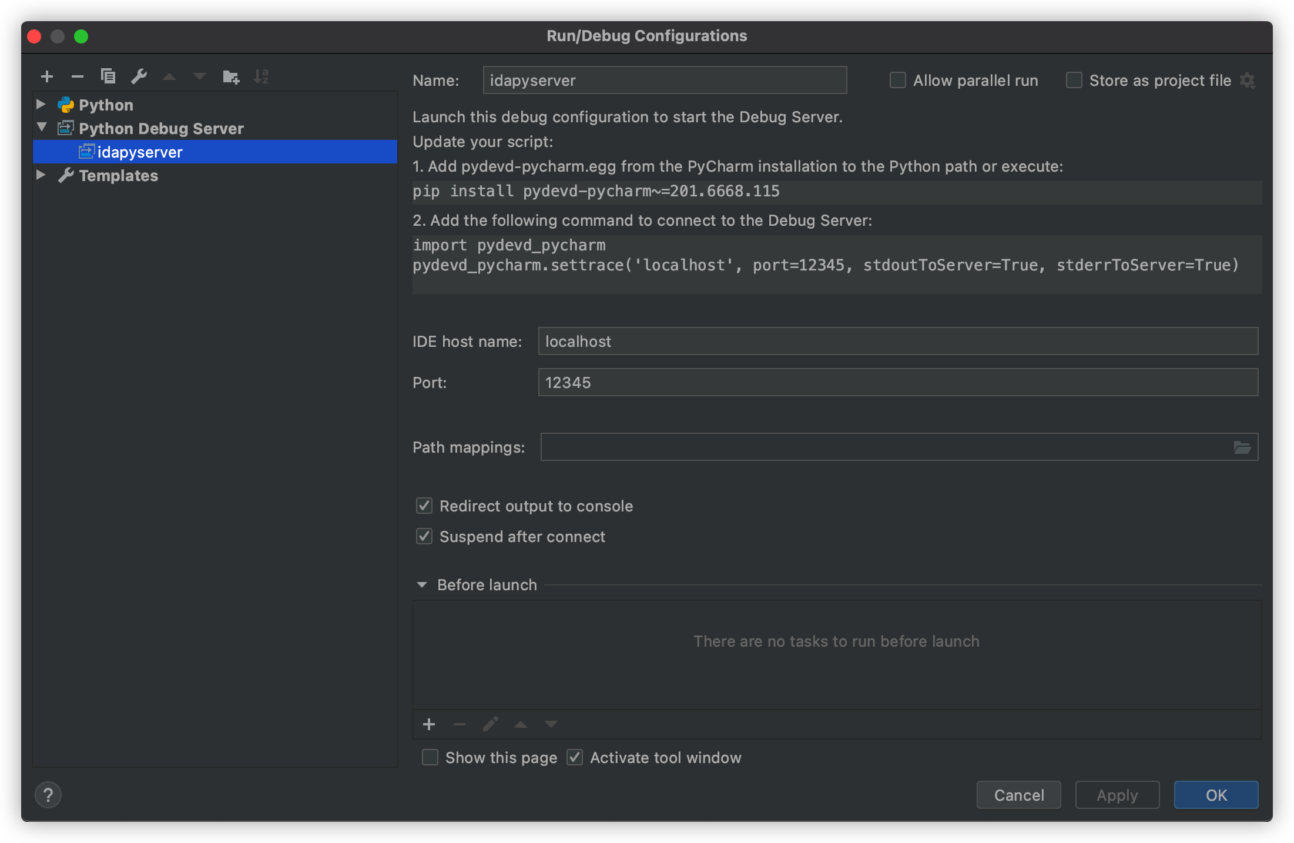
Task: Click the Add New Configuration plus icon
Action: click(x=47, y=76)
